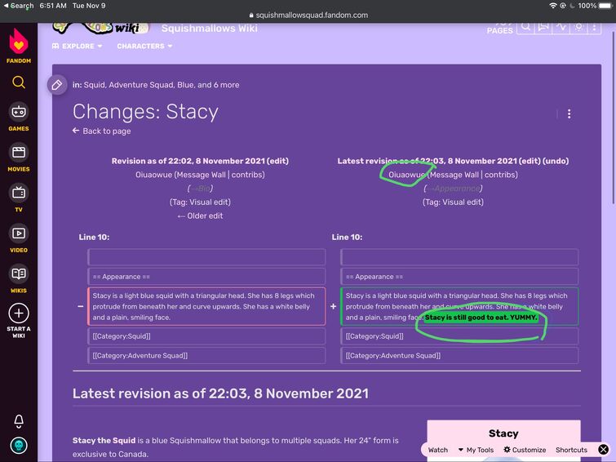Screen dimensions: 616x462
Task: Click the wiki logo image
Action: (x=101, y=28)
